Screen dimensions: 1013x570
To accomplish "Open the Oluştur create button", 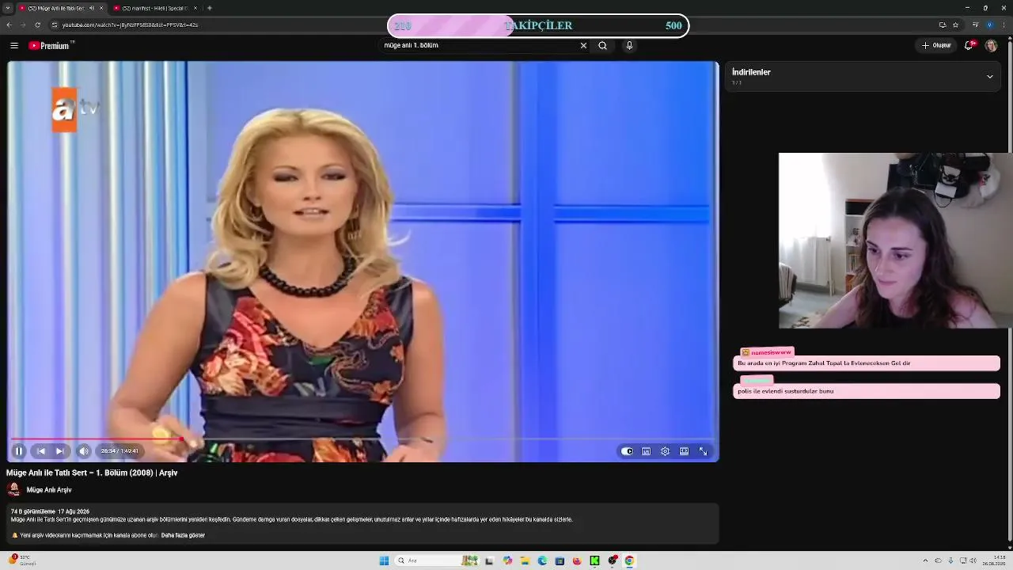I will tap(936, 46).
